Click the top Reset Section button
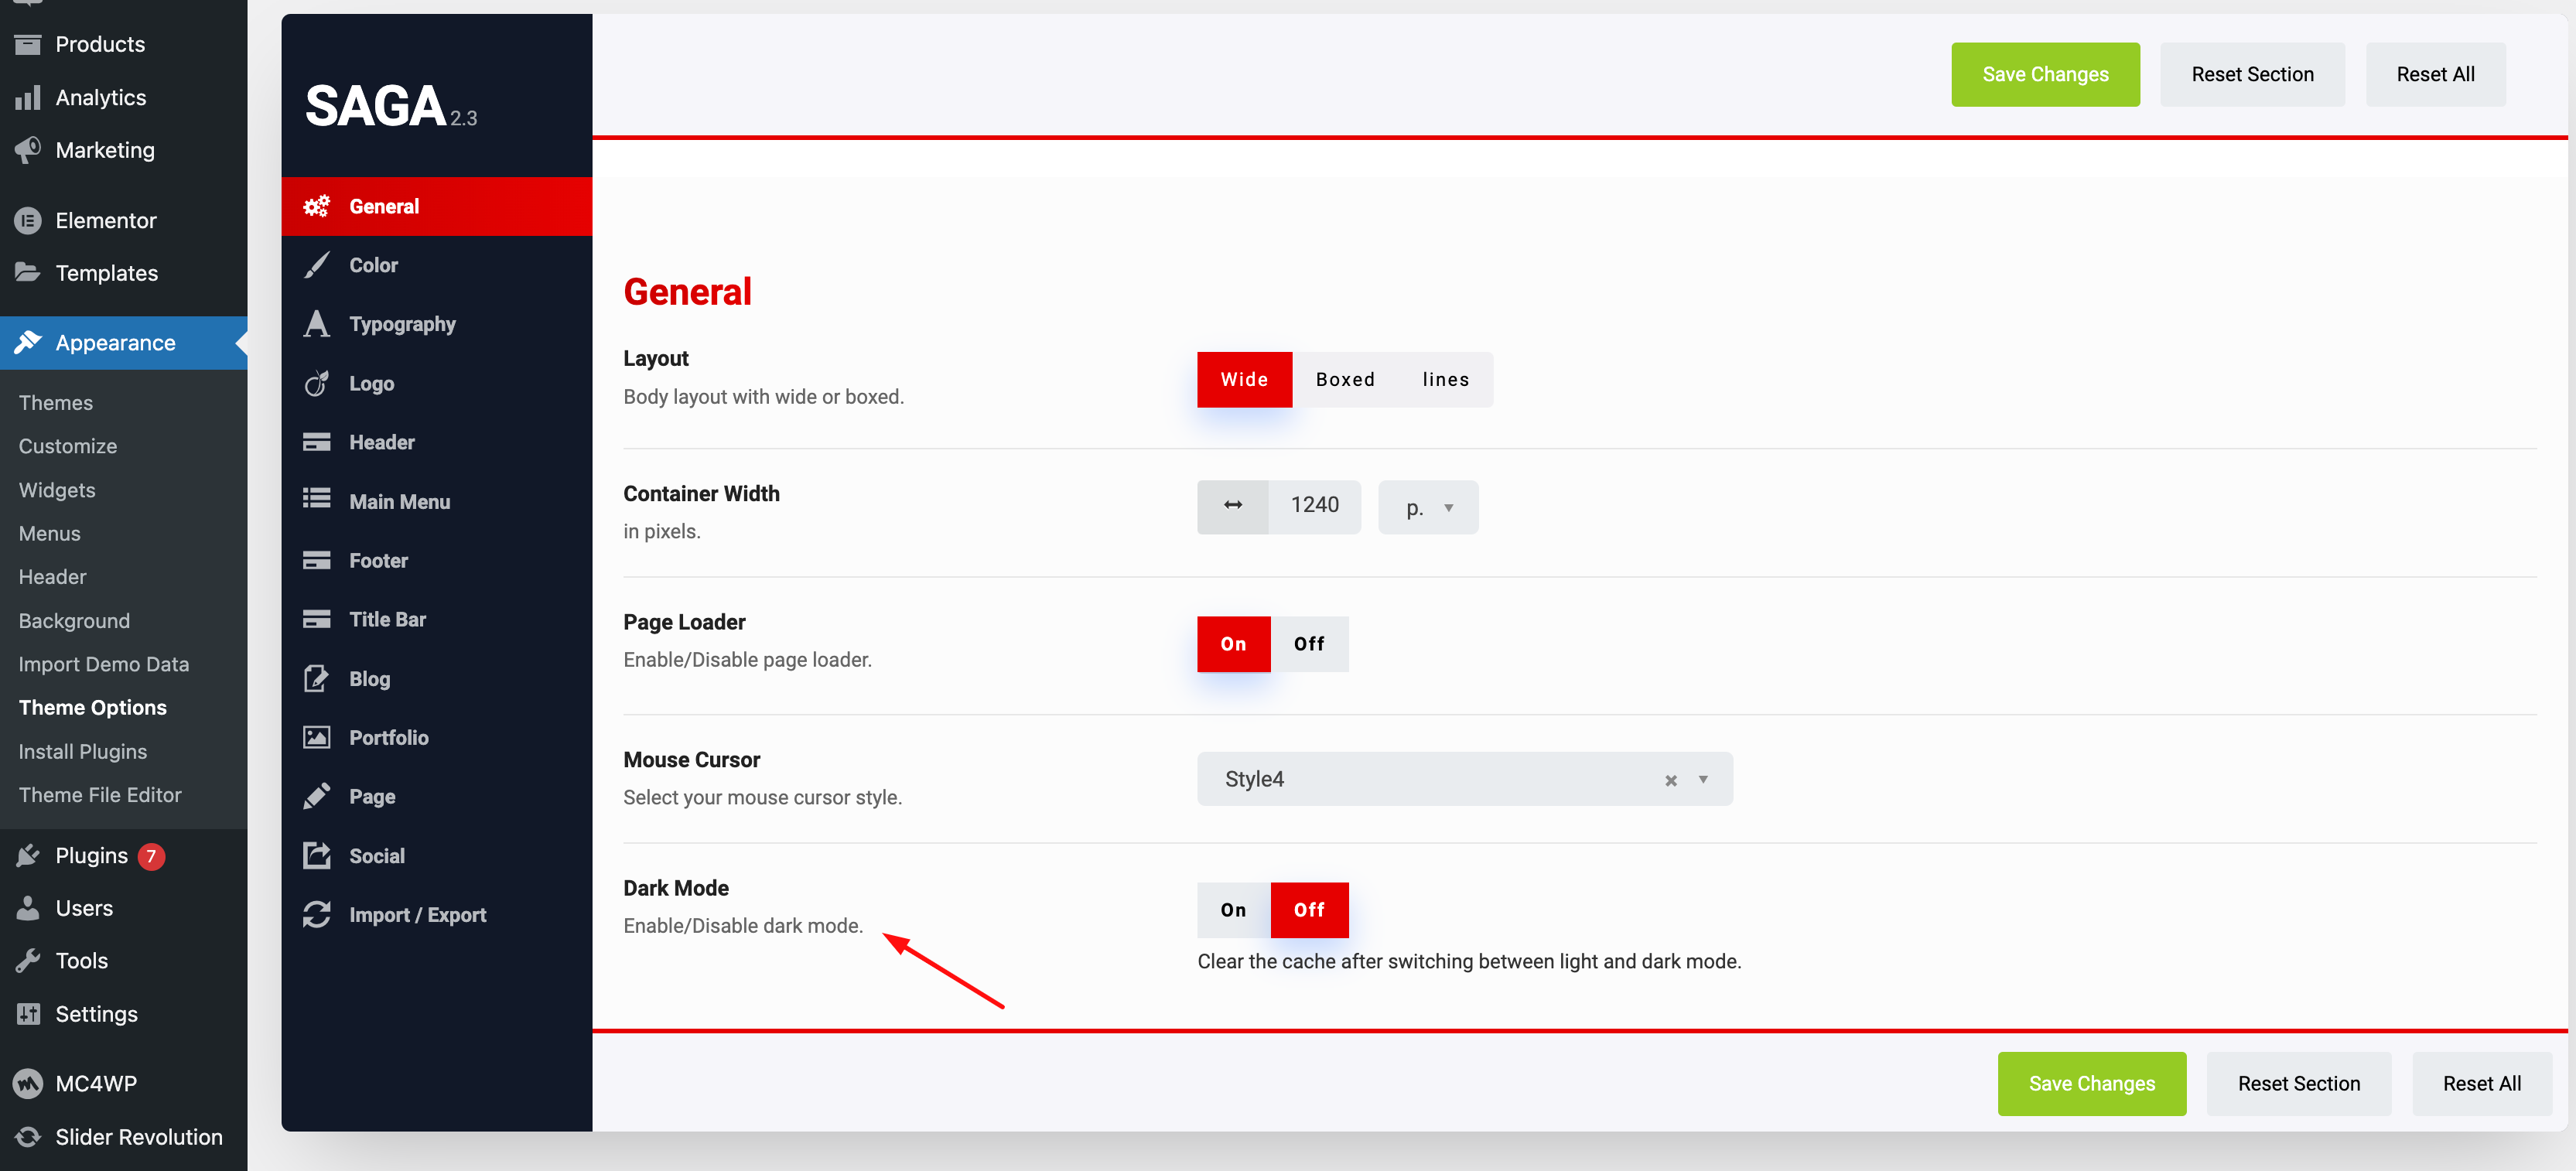Screen dimensions: 2576x1171 click(x=2252, y=74)
